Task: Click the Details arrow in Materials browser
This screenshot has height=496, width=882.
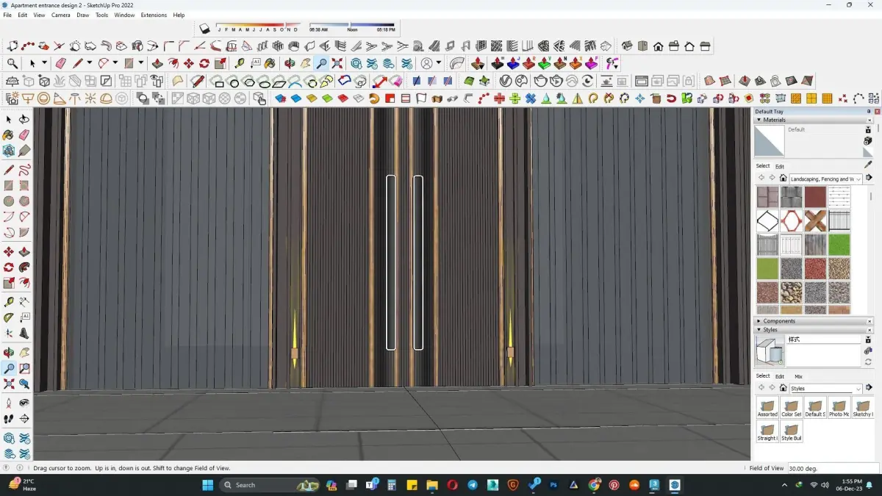Action: (869, 178)
